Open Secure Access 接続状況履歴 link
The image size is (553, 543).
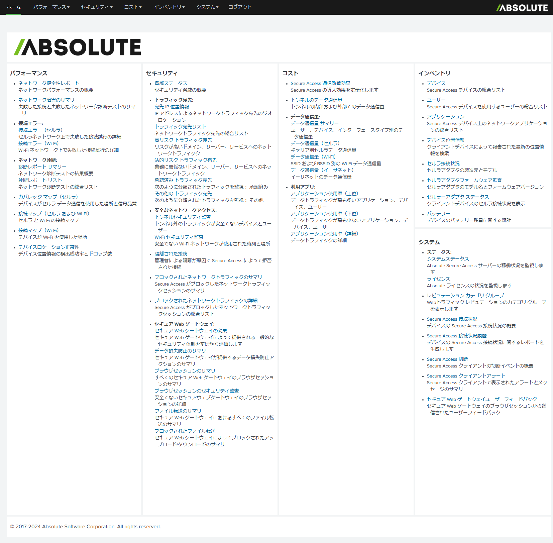(457, 336)
